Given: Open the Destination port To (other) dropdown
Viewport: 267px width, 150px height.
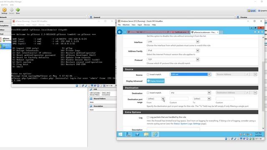Looking at the screenshot, I should pos(202,99).
